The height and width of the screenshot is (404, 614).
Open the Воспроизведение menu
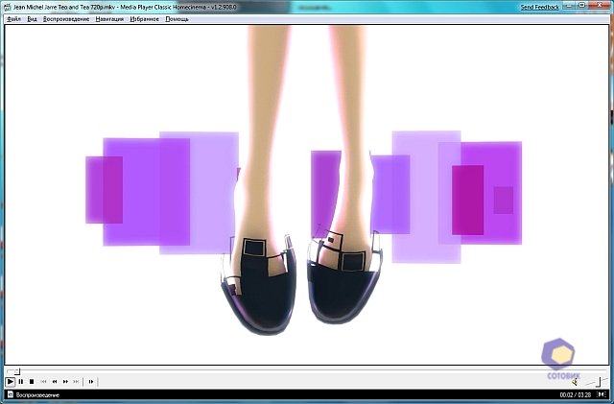coord(66,19)
